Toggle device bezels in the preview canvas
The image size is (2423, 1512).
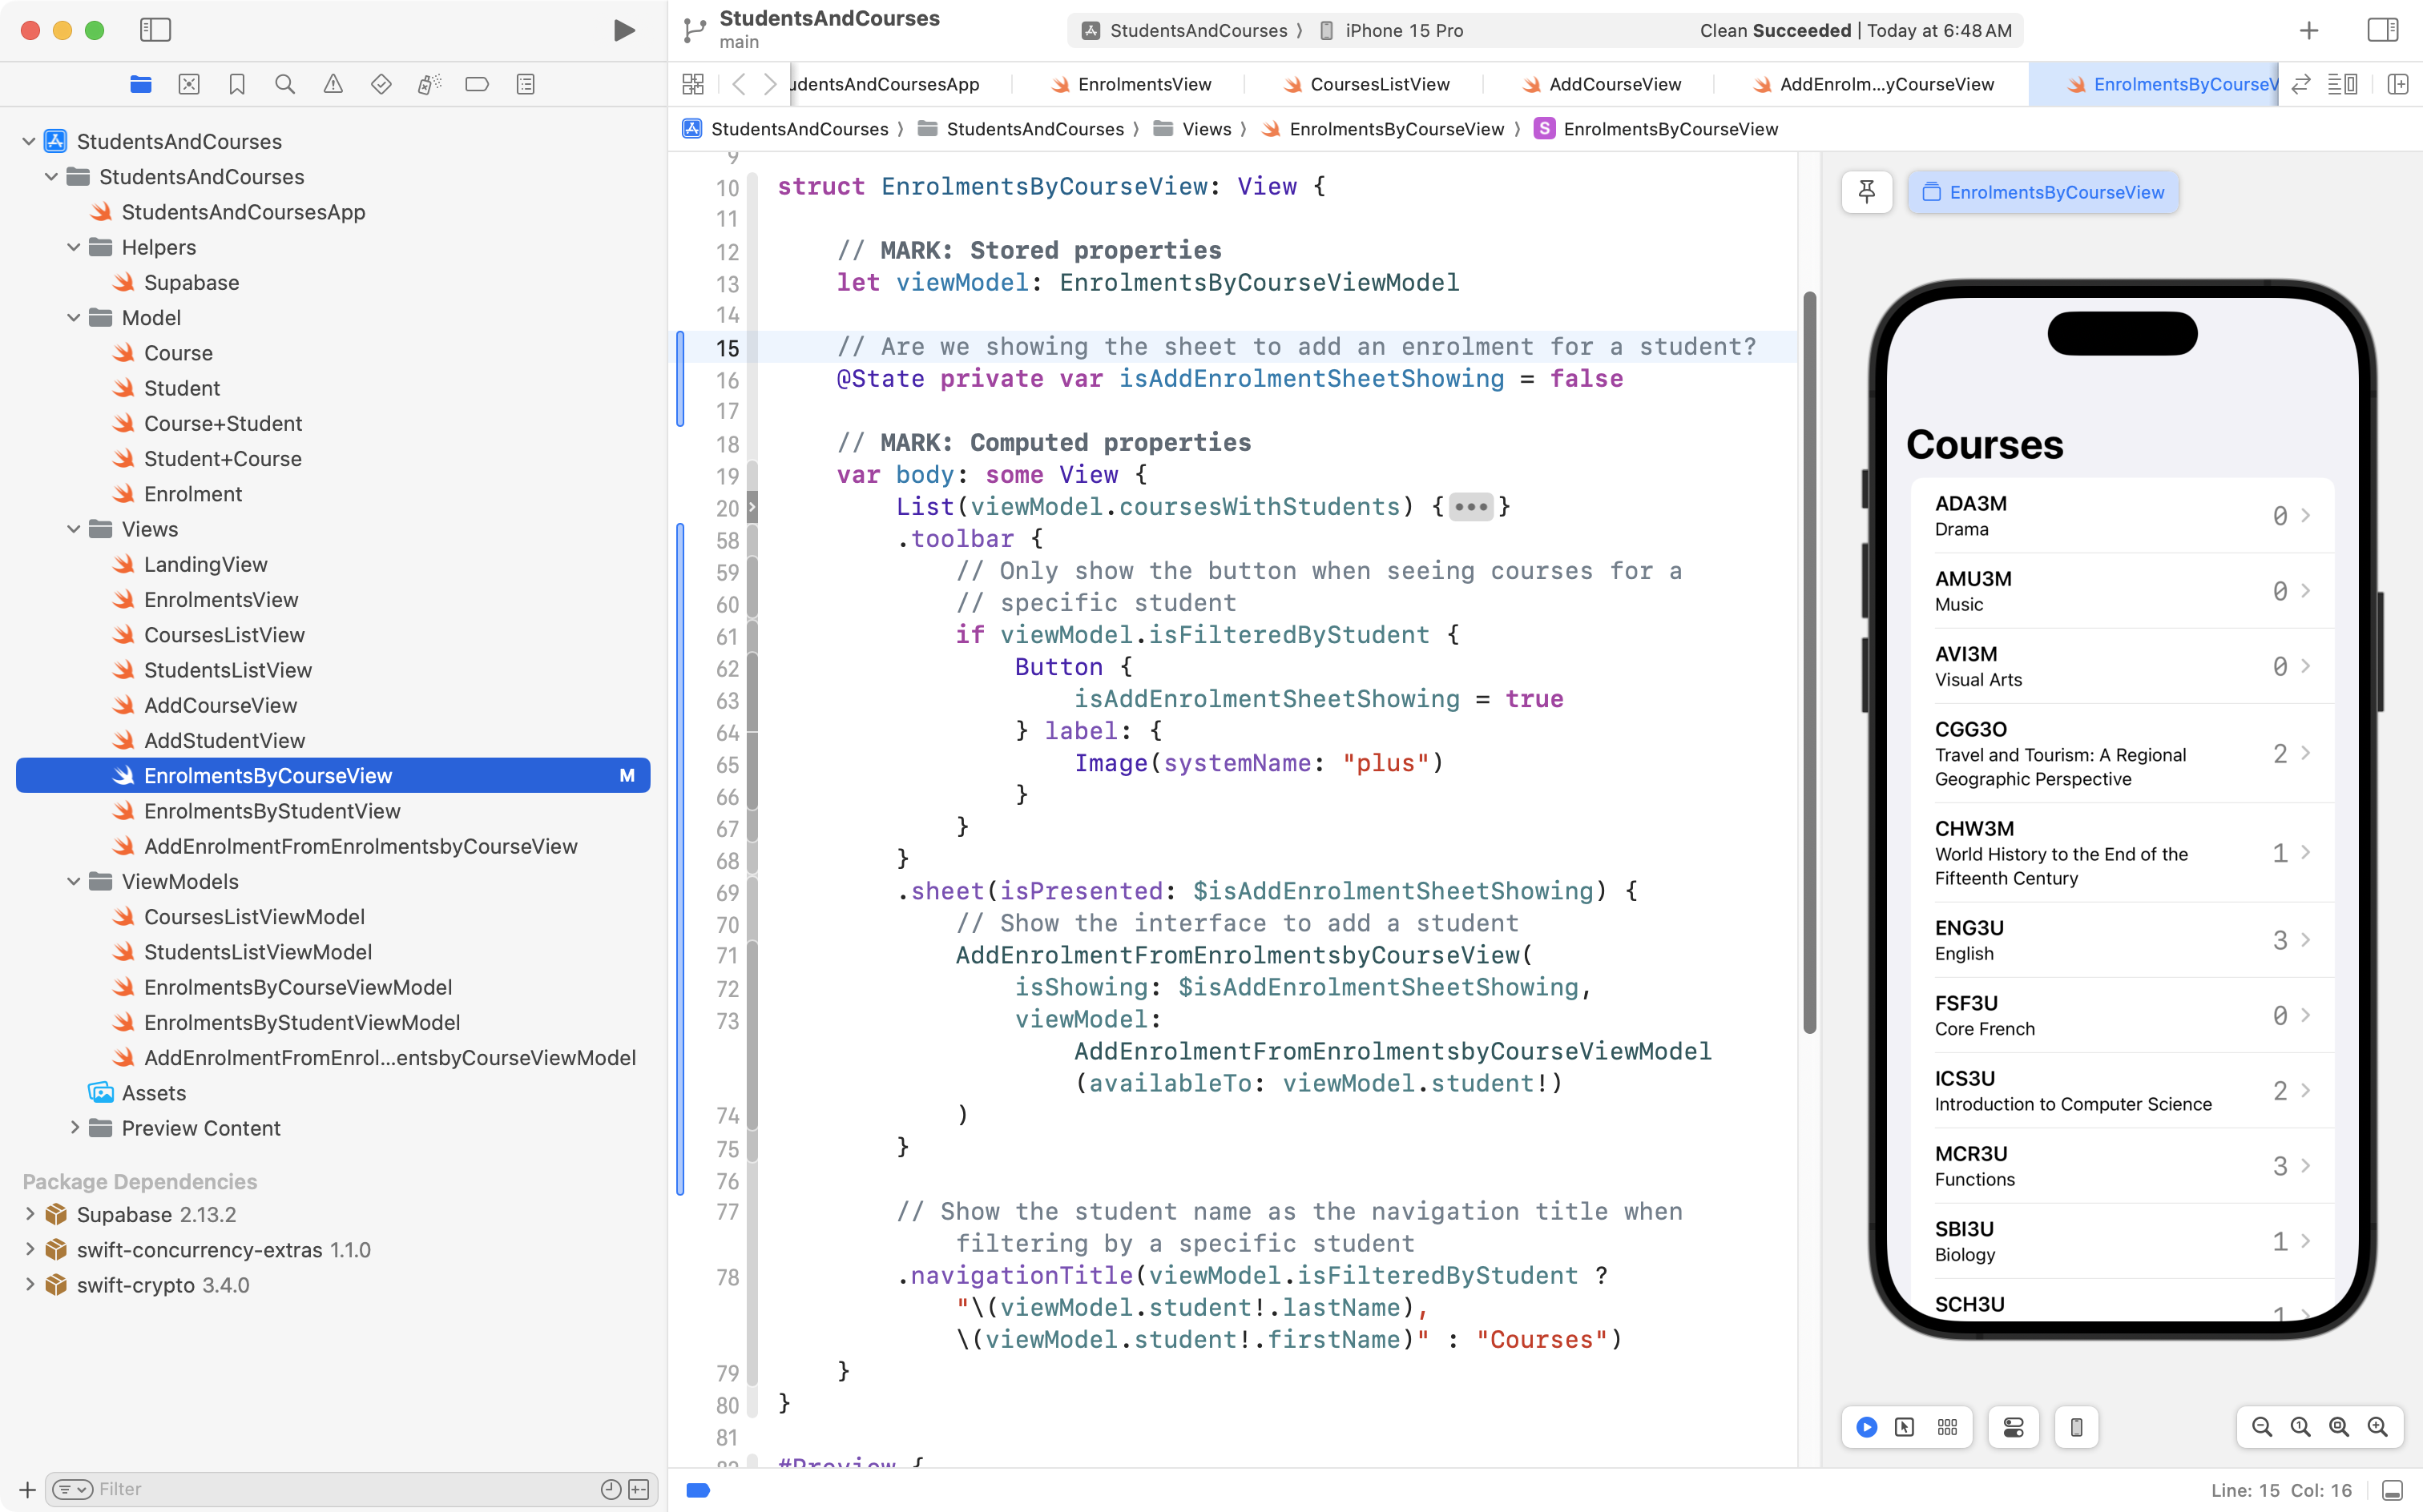point(2077,1427)
